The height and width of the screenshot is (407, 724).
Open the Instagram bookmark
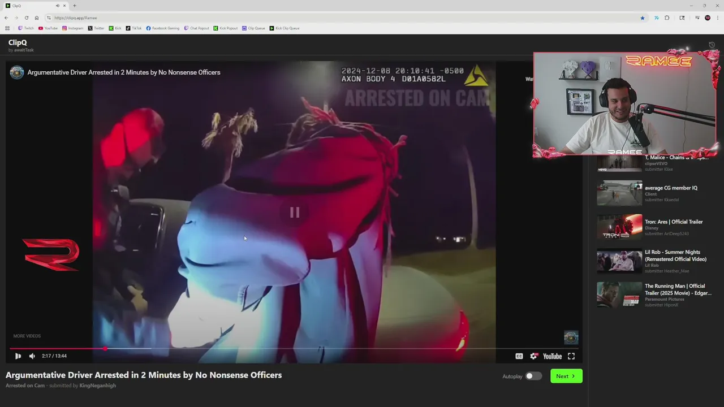[72, 28]
